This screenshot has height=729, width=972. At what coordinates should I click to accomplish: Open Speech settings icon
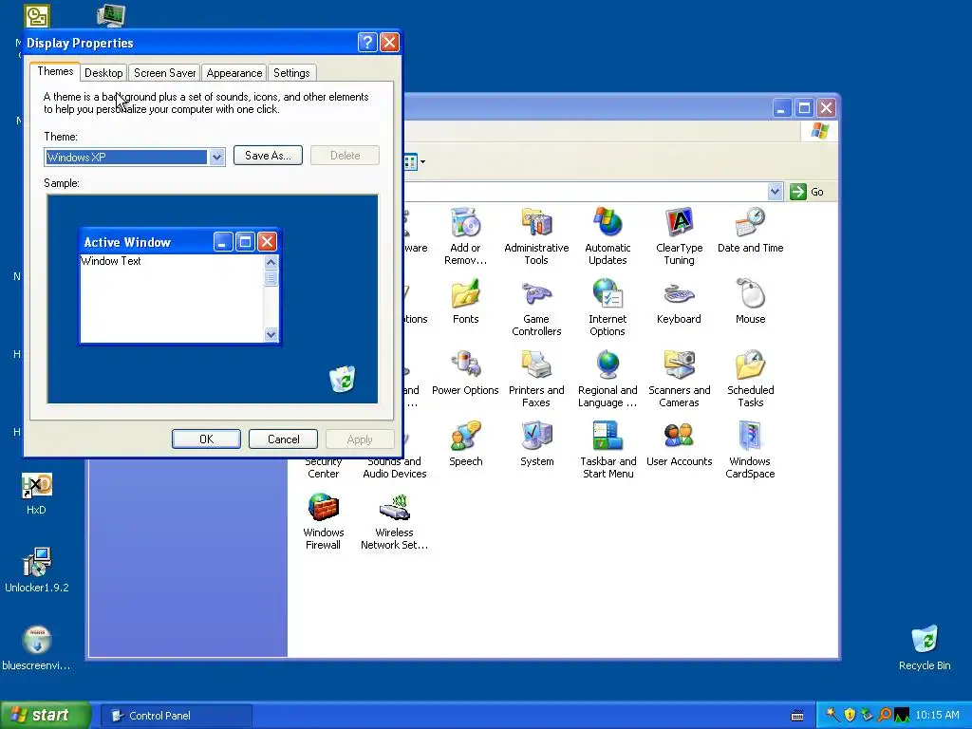tap(465, 437)
